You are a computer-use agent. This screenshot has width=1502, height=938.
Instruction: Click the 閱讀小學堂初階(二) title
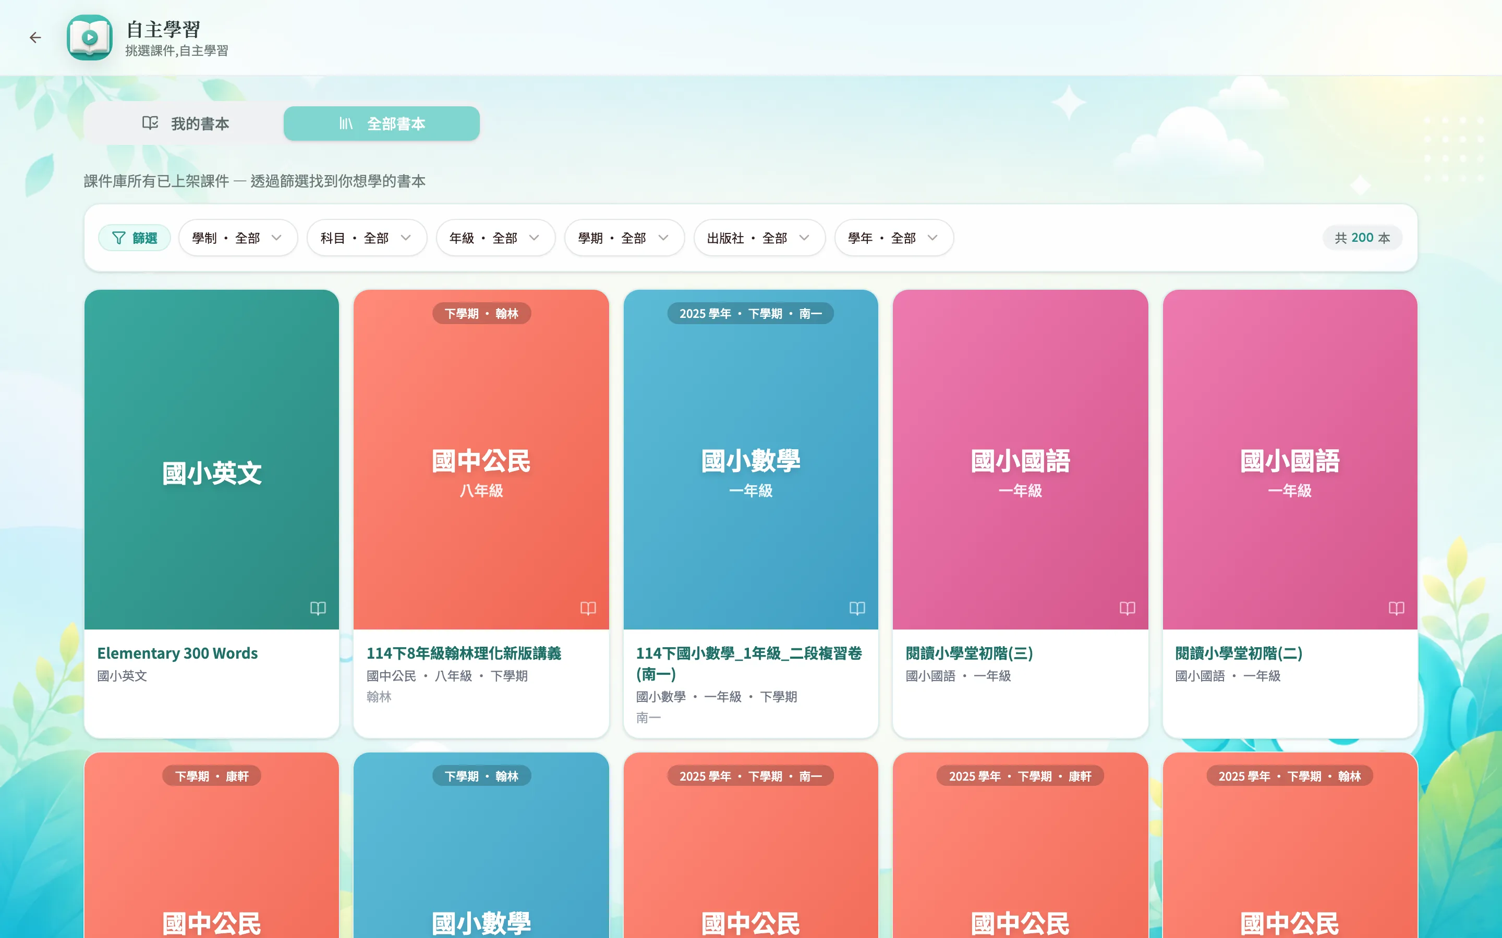[1239, 653]
